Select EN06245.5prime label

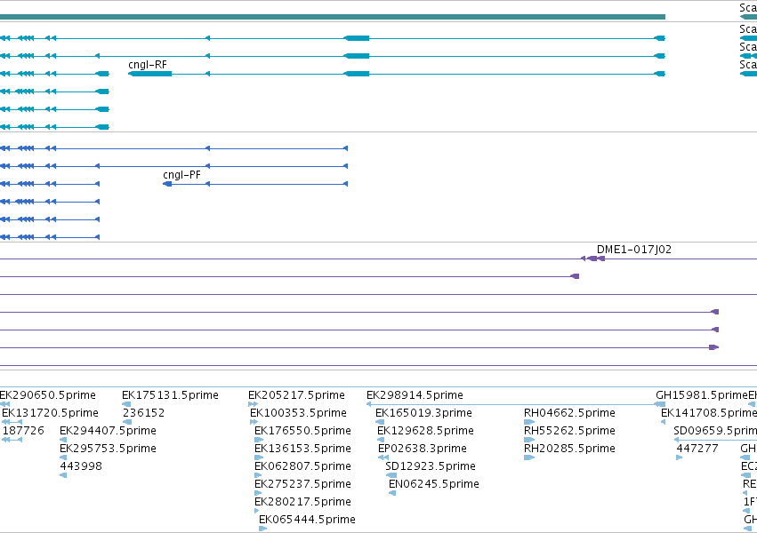coord(433,484)
